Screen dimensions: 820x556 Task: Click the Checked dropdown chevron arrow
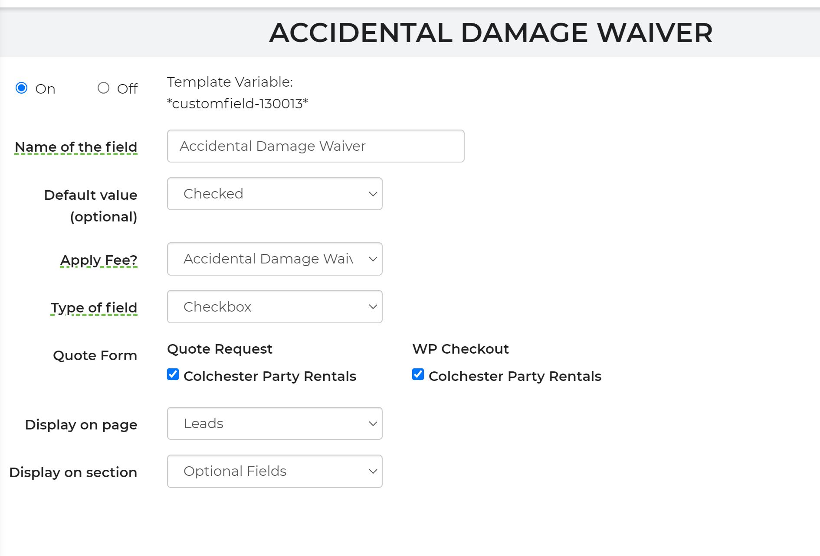pos(373,194)
